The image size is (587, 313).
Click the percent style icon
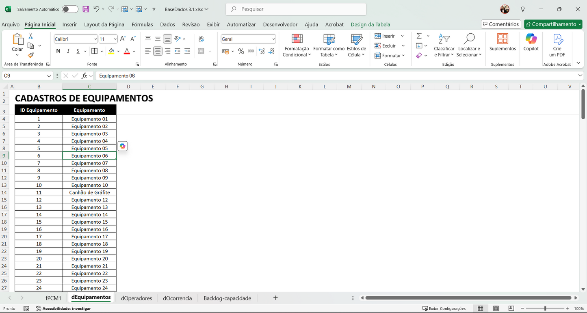tap(241, 51)
